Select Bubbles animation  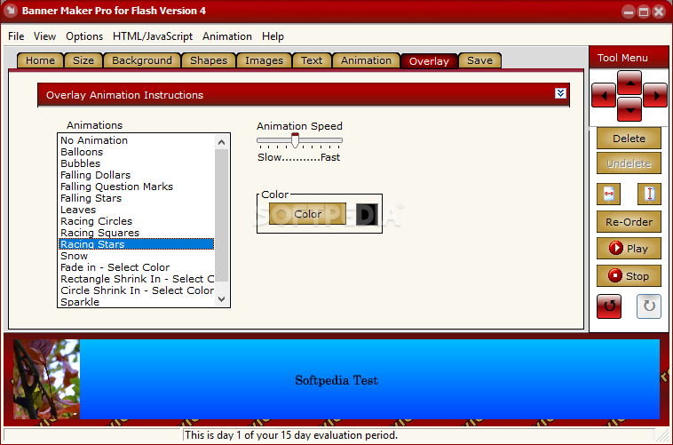coord(136,163)
